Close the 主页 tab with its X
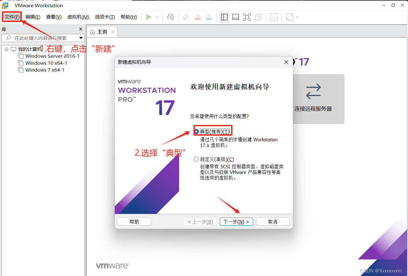Viewport: 408px width, 276px height. [113, 32]
